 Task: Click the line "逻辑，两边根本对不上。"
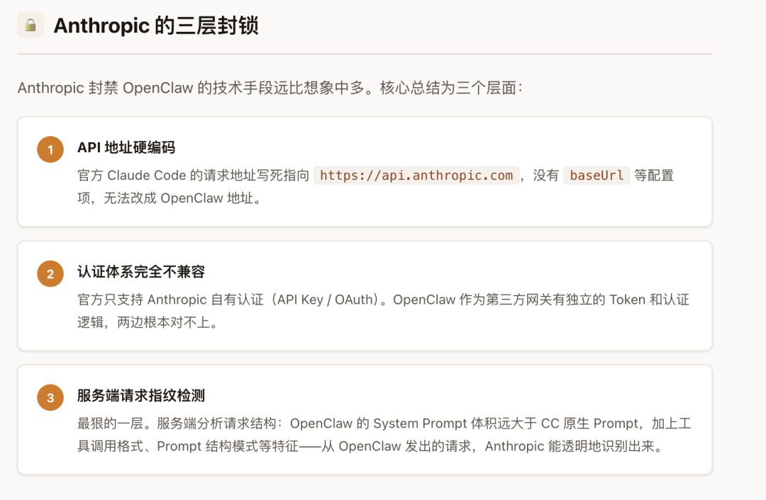pos(147,322)
